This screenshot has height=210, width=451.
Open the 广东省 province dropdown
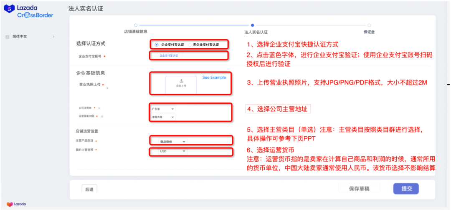click(x=163, y=109)
